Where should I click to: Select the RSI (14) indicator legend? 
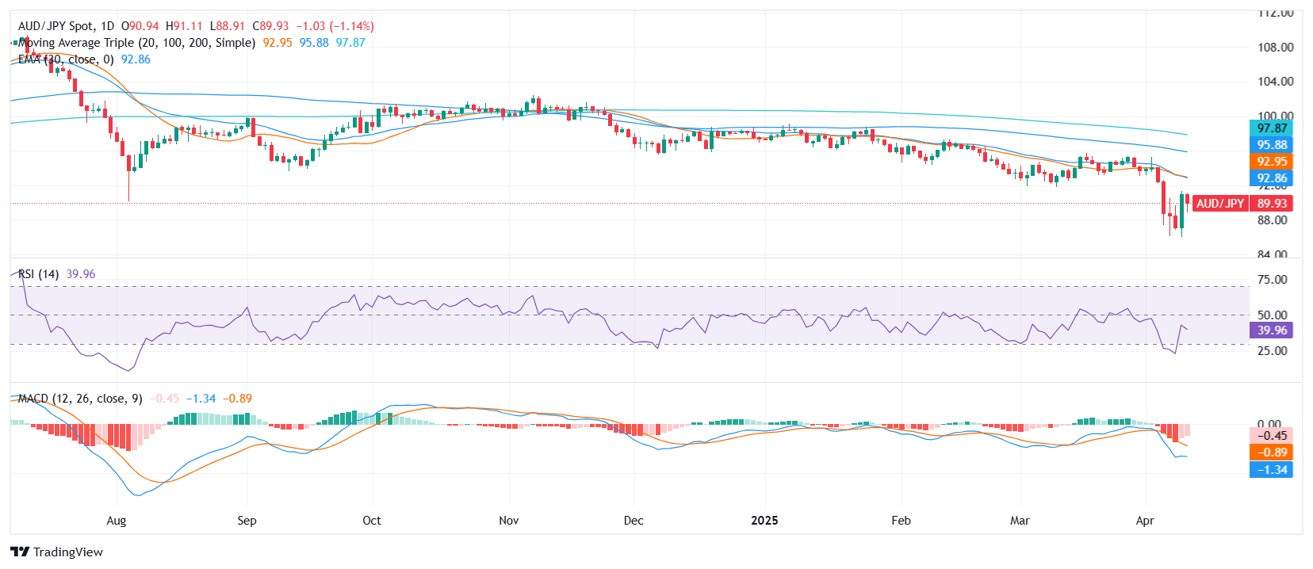click(38, 274)
